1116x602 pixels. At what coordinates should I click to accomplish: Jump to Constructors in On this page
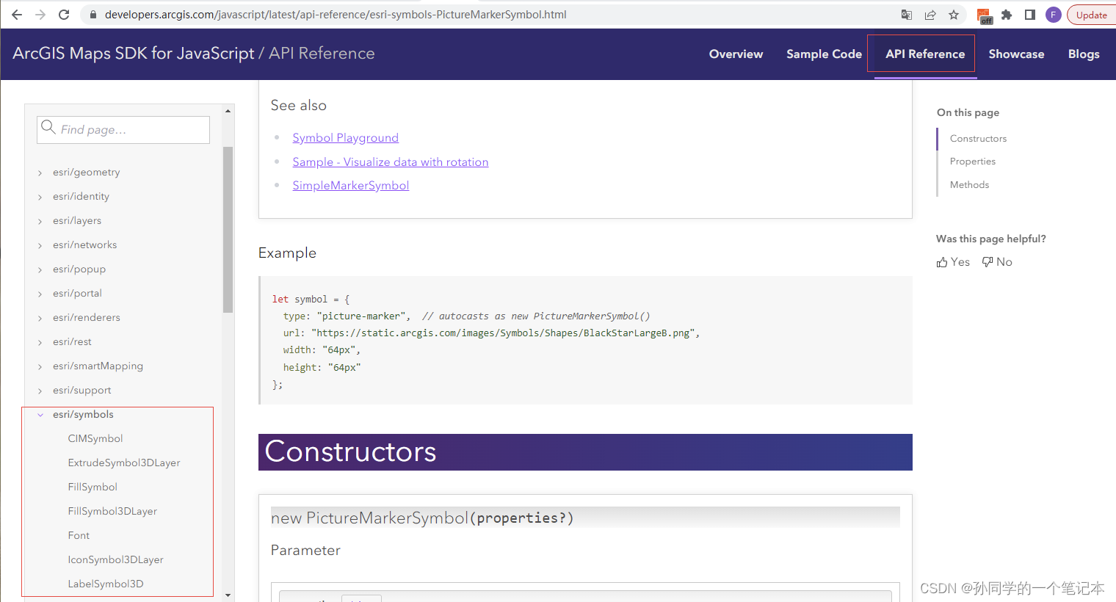click(x=978, y=139)
